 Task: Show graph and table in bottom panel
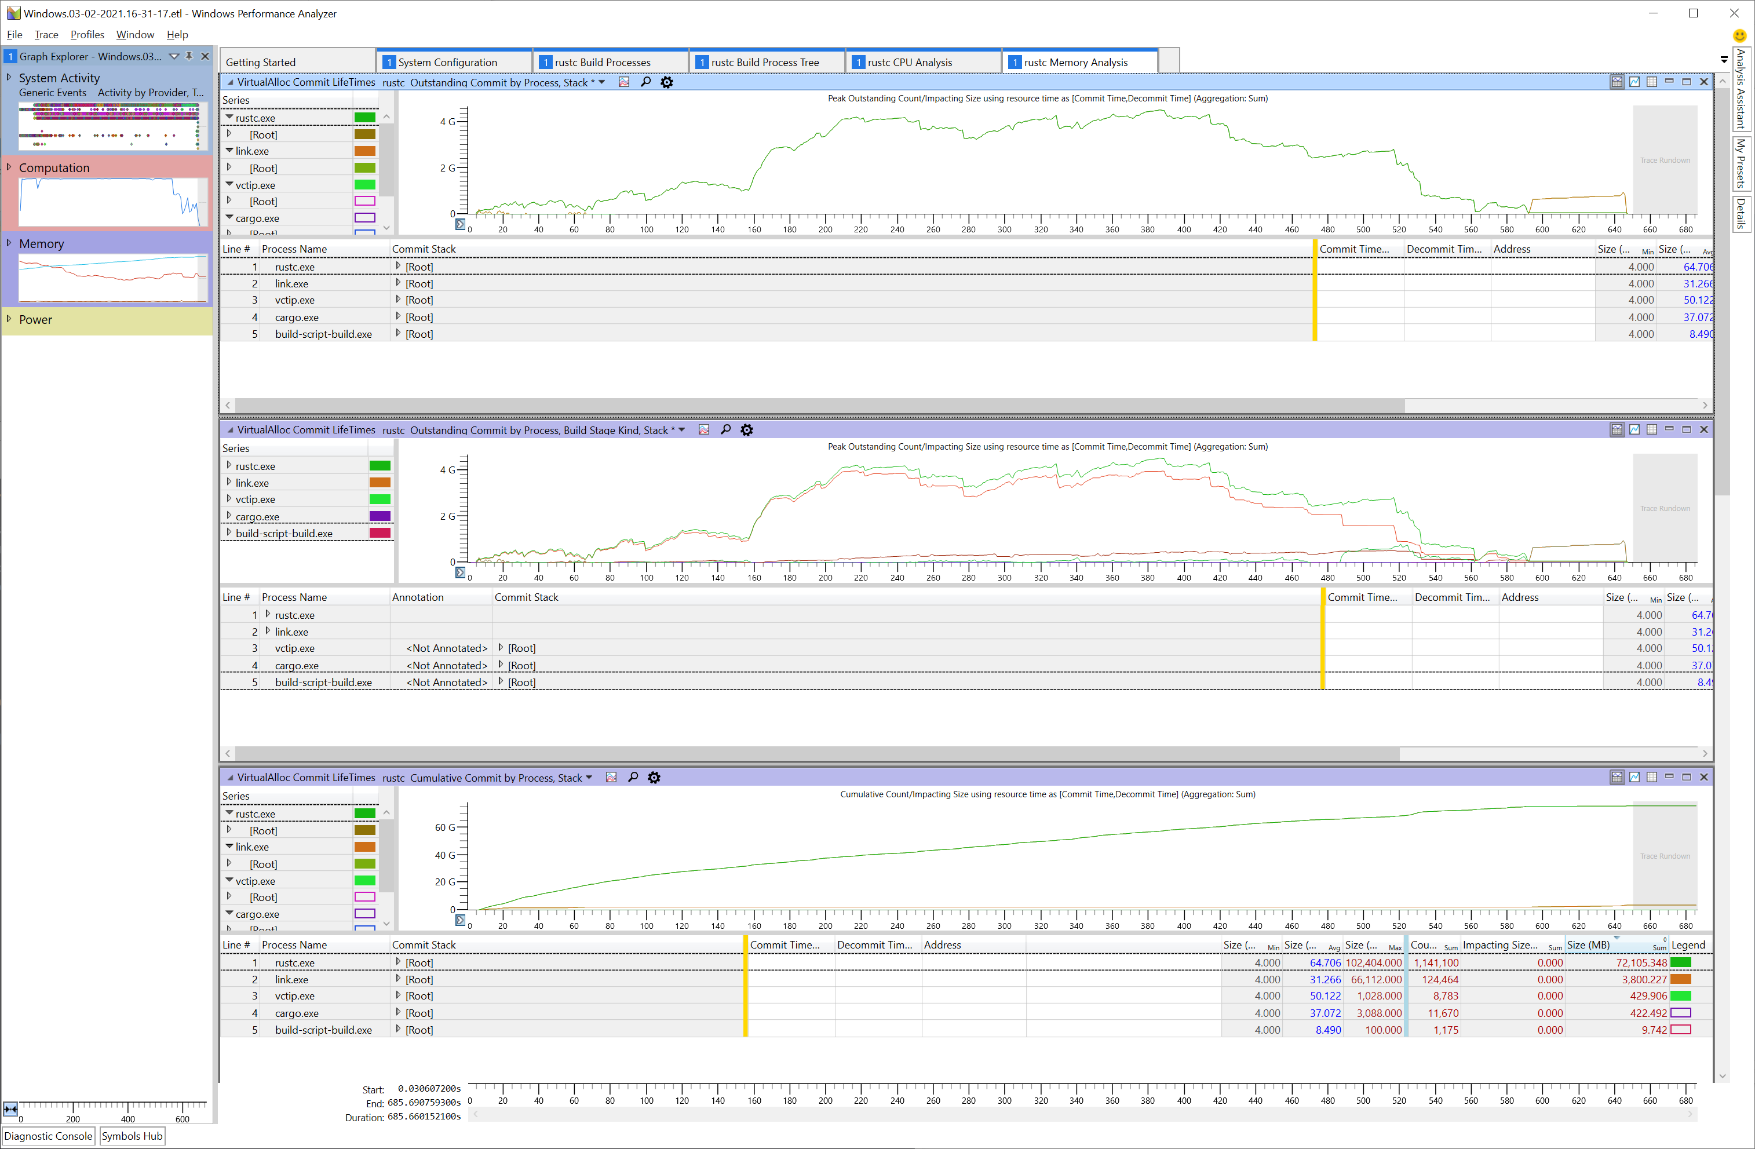pos(1617,778)
